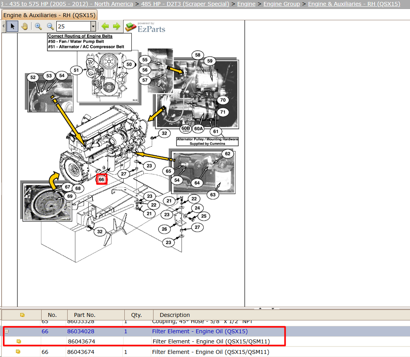Click callout 56 in diagram
Image resolution: width=410 pixels, height=357 pixels.
tap(145, 70)
